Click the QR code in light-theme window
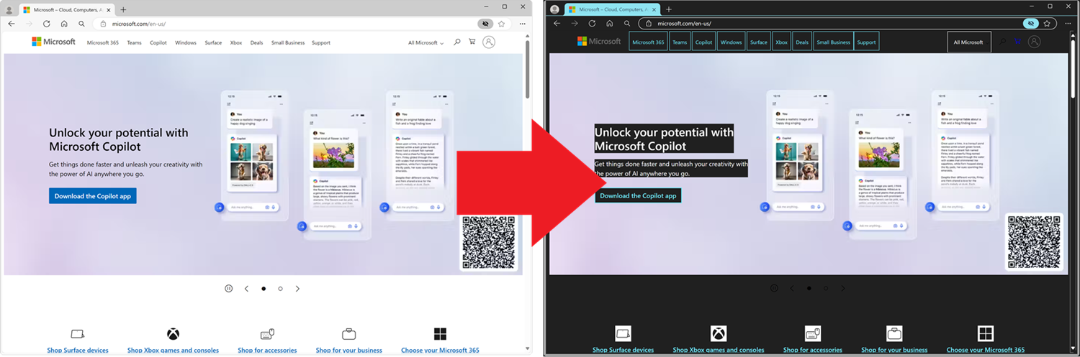This screenshot has height=357, width=1080. point(489,243)
